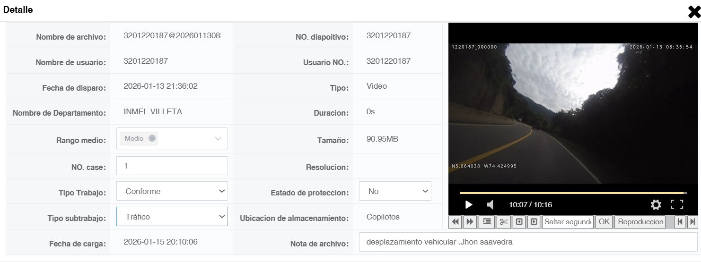Click the fast-forward double-arrow button

[470, 221]
